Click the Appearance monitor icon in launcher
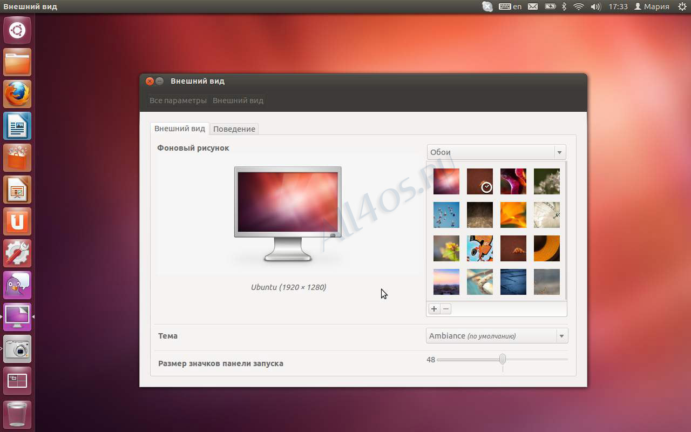 point(17,317)
